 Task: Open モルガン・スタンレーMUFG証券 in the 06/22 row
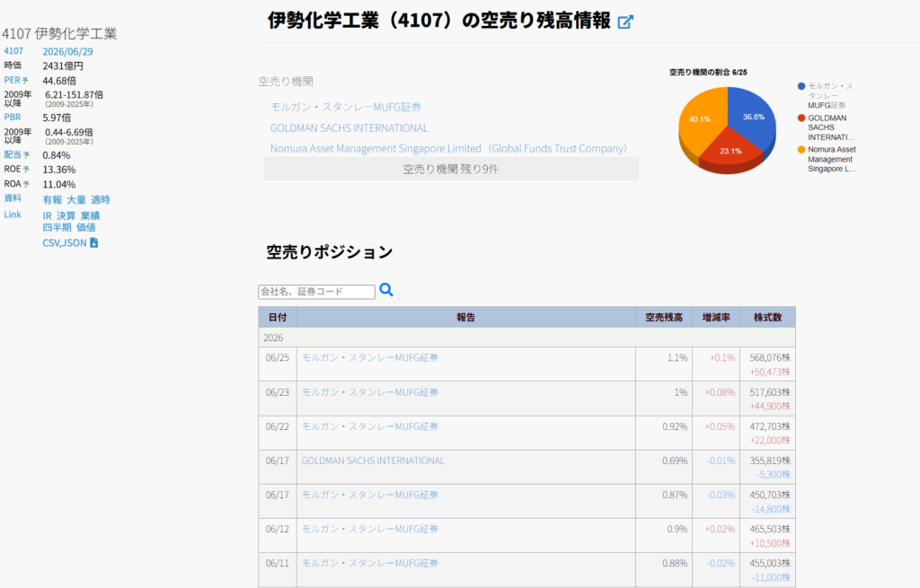tap(370, 426)
